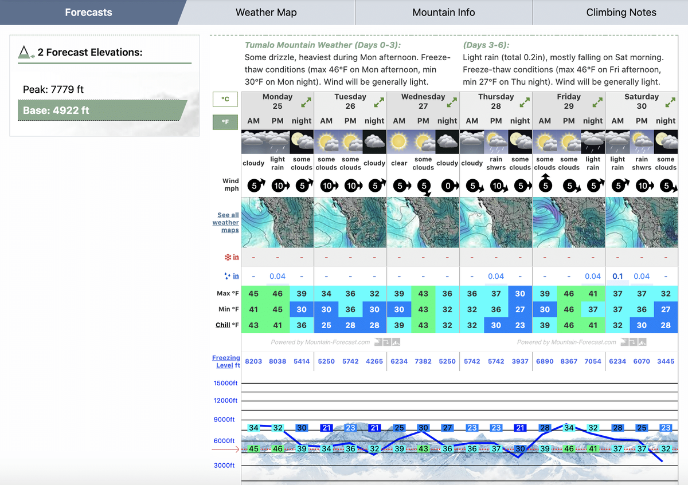
Task: Click Wednesday night wind 0 icon
Action: (x=449, y=185)
